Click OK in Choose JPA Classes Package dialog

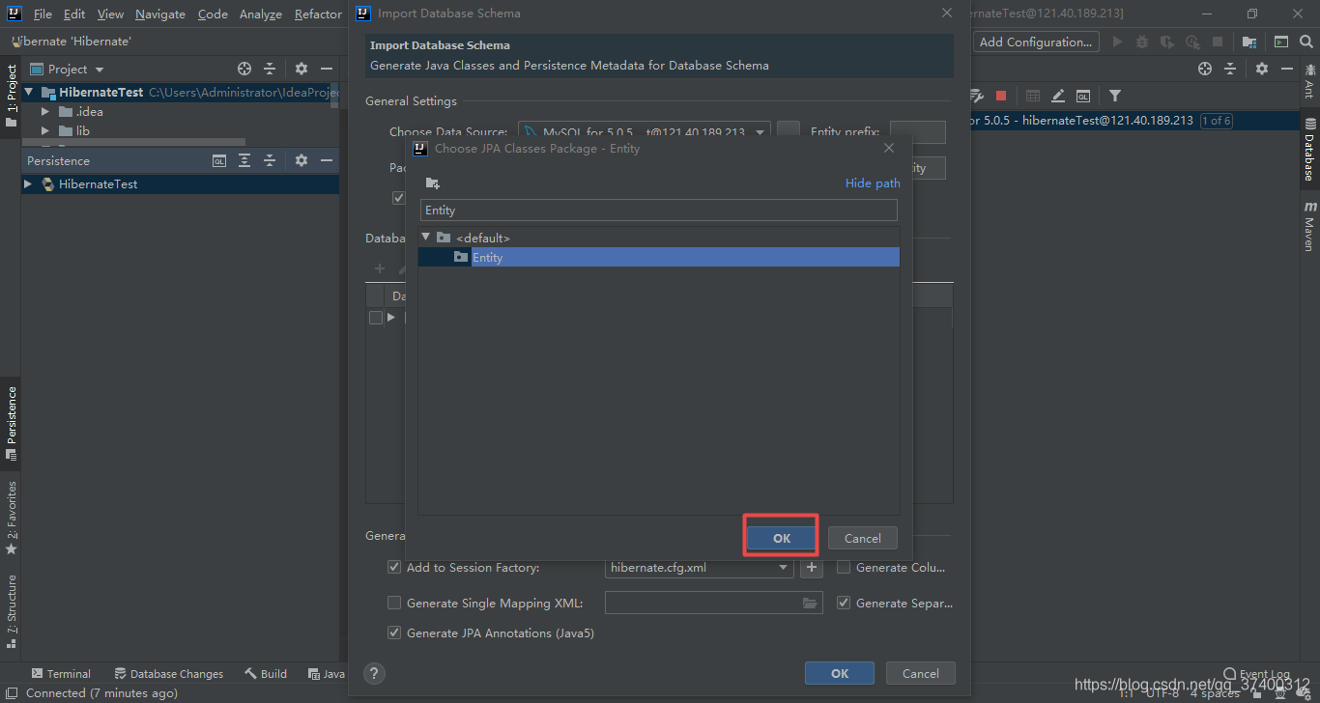[x=782, y=538]
